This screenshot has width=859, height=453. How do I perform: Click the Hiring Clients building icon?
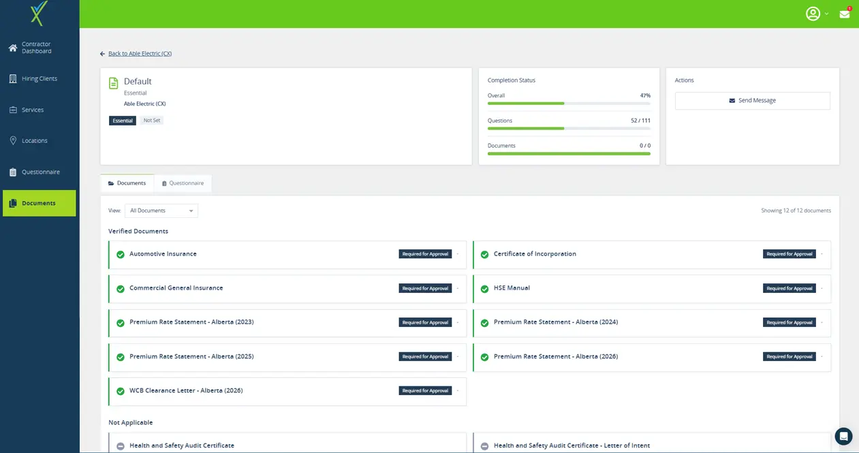point(12,78)
